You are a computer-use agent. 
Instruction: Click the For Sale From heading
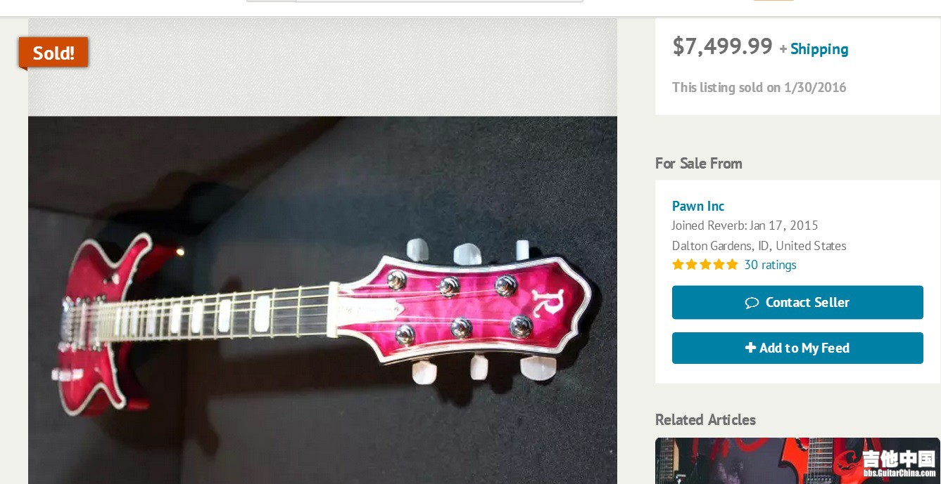pyautogui.click(x=698, y=164)
